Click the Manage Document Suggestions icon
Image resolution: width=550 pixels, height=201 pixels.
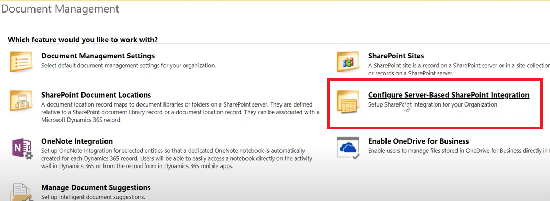(x=22, y=192)
